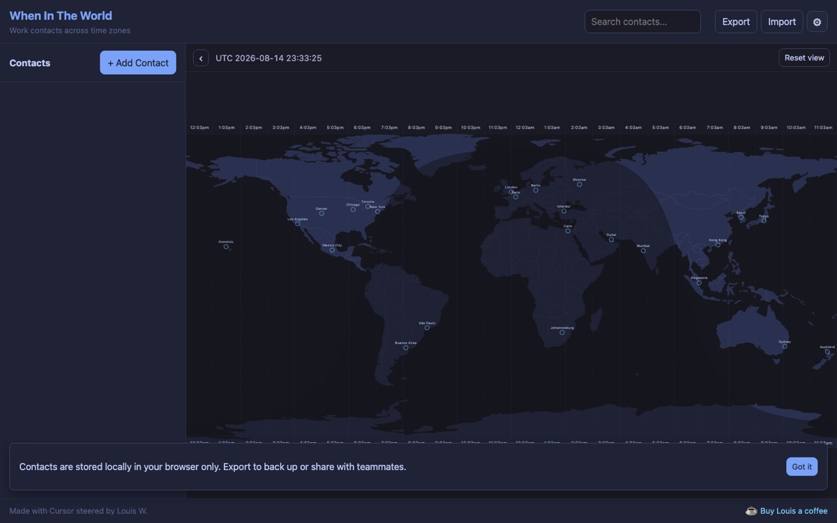
Task: Open the Buy Louis a coffee link
Action: tap(787, 511)
